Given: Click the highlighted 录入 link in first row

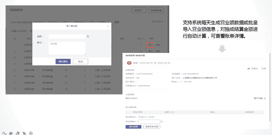Looking at the screenshot, I should [x=150, y=45].
